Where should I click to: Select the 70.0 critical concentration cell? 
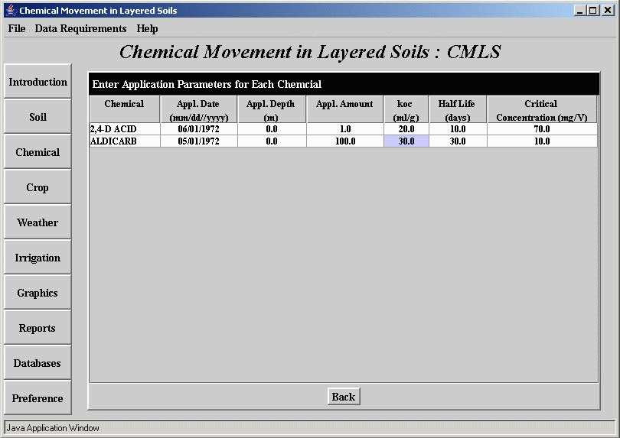pos(542,129)
